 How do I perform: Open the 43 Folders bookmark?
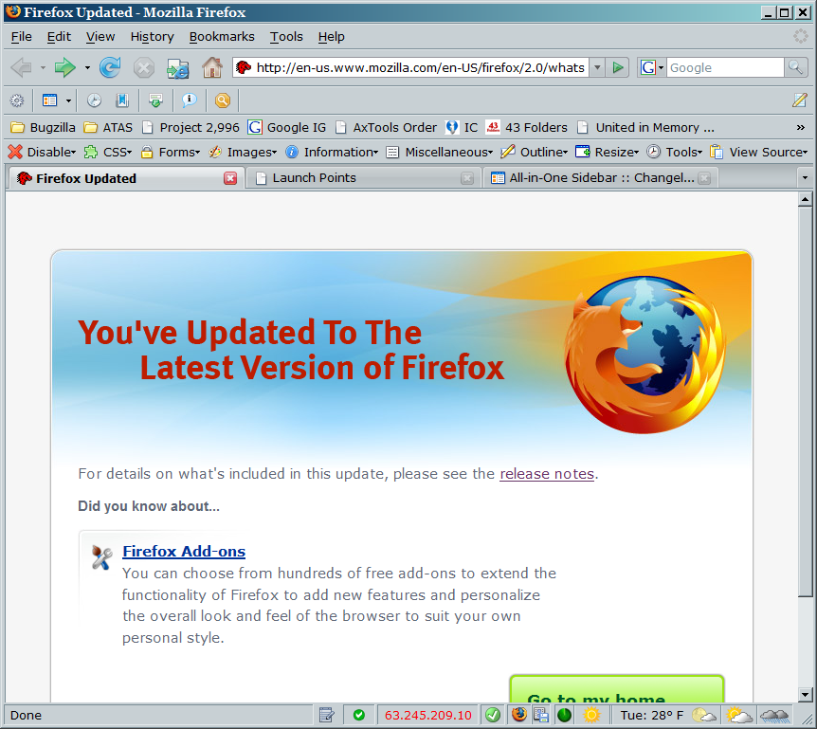(527, 128)
